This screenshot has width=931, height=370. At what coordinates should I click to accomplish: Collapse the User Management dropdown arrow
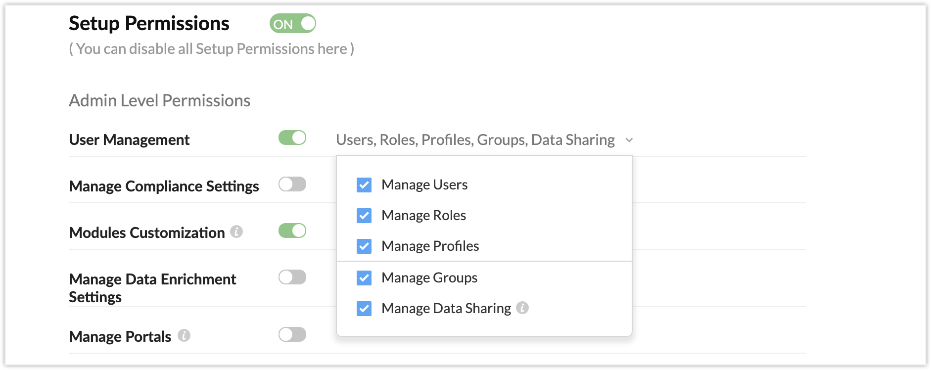629,140
